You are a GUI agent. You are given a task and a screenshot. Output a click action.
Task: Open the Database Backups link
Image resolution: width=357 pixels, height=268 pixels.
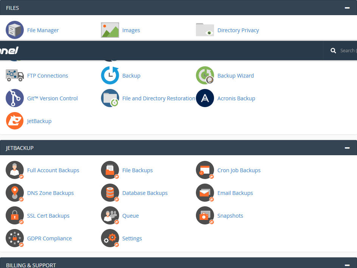pyautogui.click(x=145, y=193)
